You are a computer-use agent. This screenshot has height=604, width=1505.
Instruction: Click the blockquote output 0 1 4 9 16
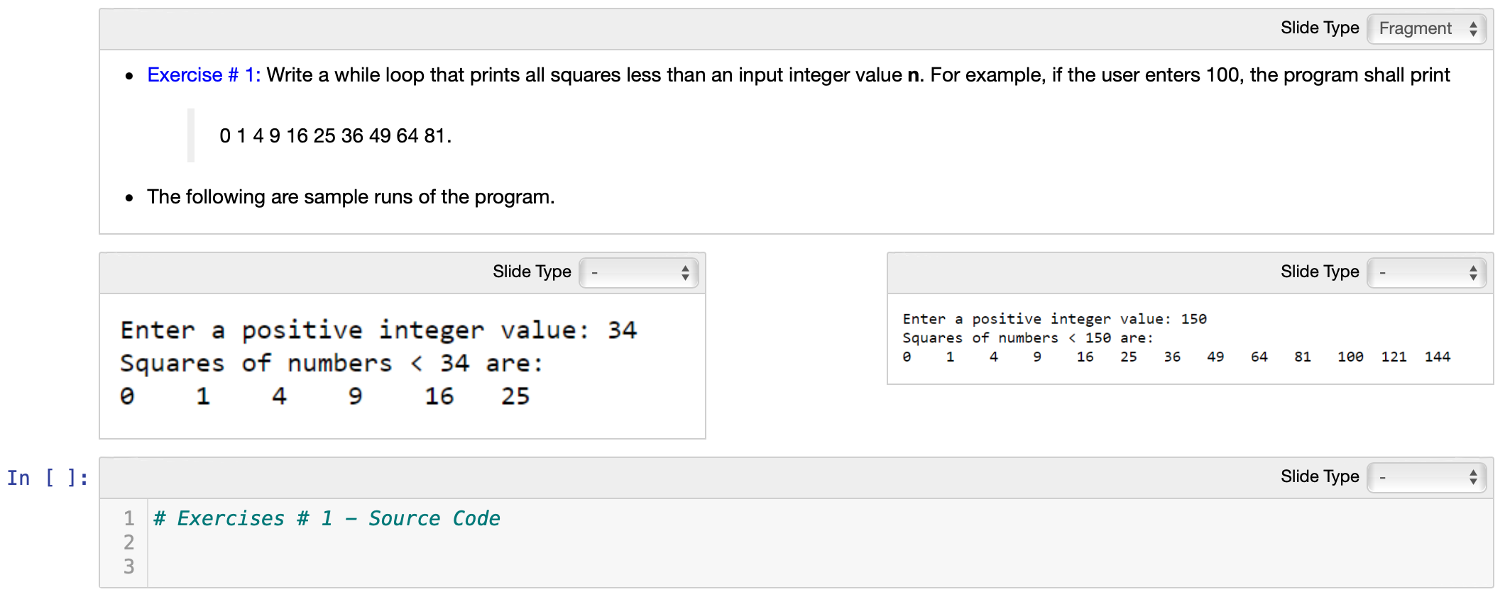[334, 135]
